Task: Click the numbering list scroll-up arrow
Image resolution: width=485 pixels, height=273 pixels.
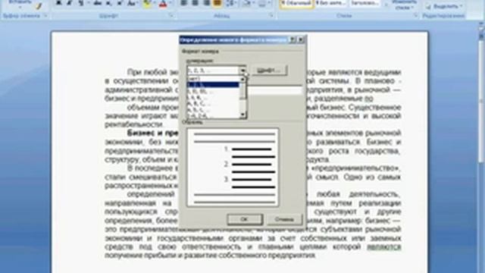Action: 242,79
